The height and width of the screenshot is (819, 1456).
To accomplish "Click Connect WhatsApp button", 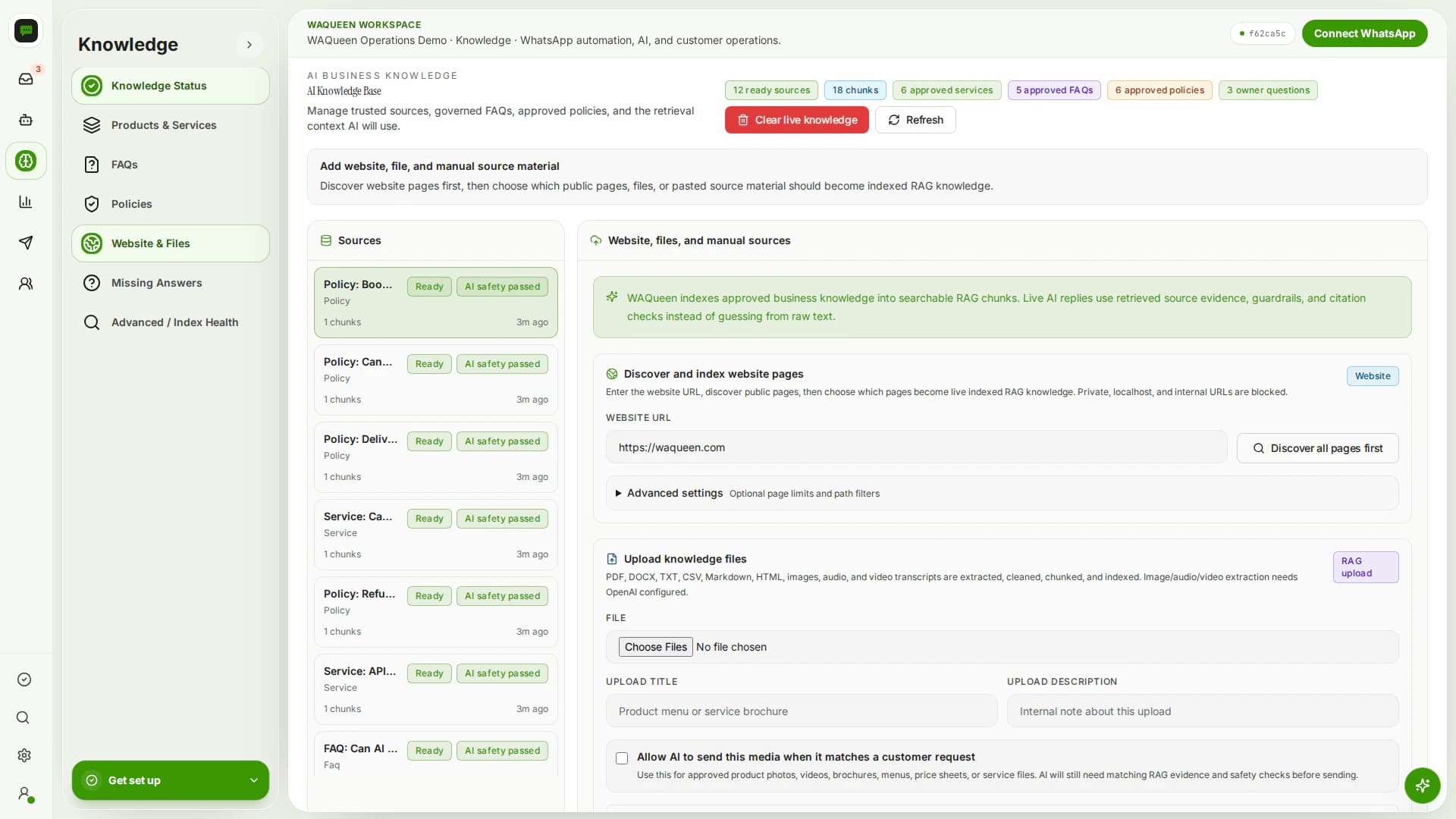I will (1364, 33).
